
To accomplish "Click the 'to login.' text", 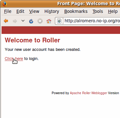I will pos(31,59).
